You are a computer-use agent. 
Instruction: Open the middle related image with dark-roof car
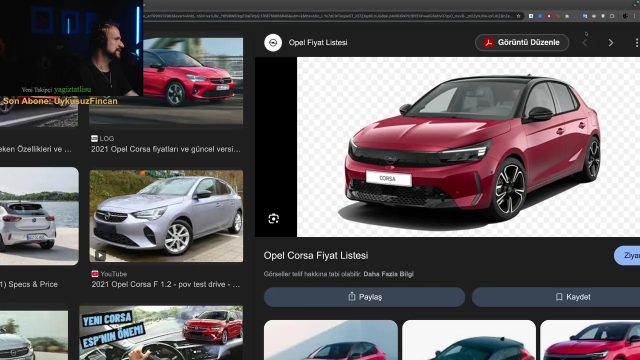tap(468, 340)
